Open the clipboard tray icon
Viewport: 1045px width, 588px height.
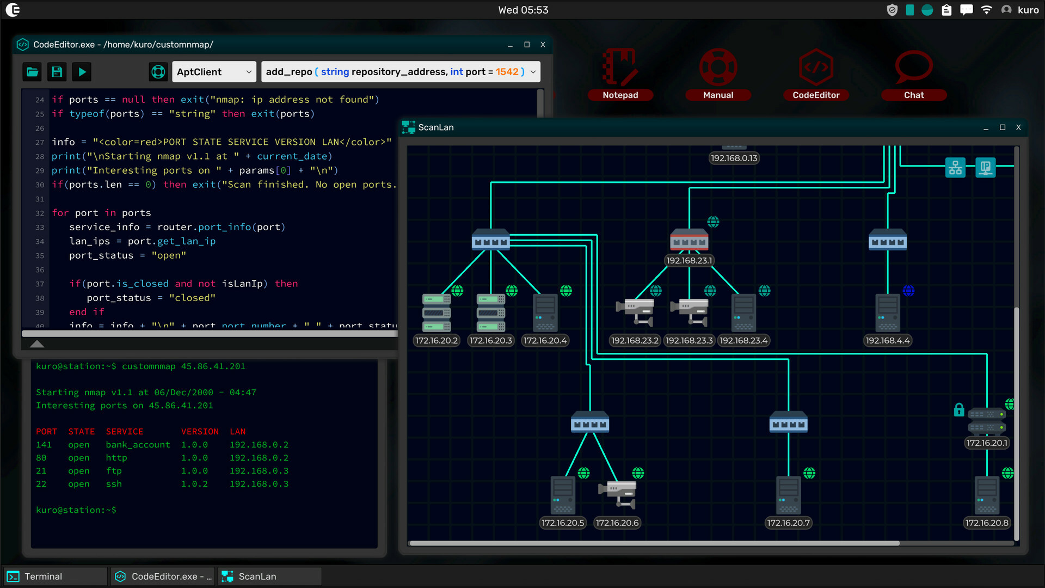[x=946, y=9]
